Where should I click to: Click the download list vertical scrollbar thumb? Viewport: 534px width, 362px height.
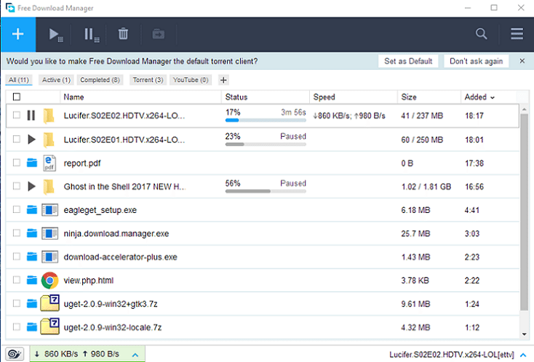coord(524,212)
